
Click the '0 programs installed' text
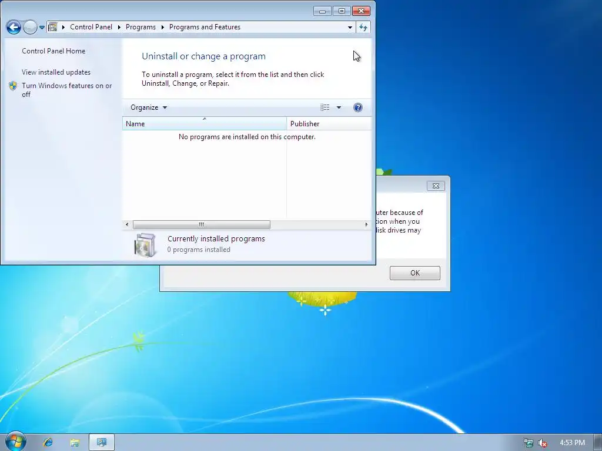[x=199, y=250]
